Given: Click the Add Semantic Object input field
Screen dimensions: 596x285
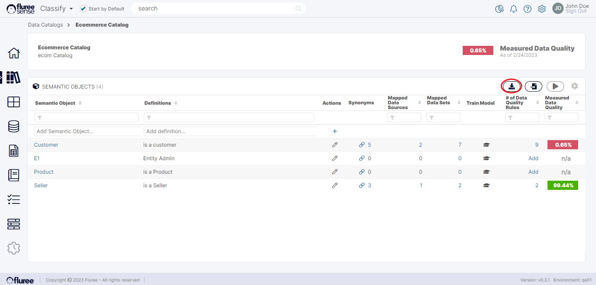Looking at the screenshot, I should (x=87, y=131).
